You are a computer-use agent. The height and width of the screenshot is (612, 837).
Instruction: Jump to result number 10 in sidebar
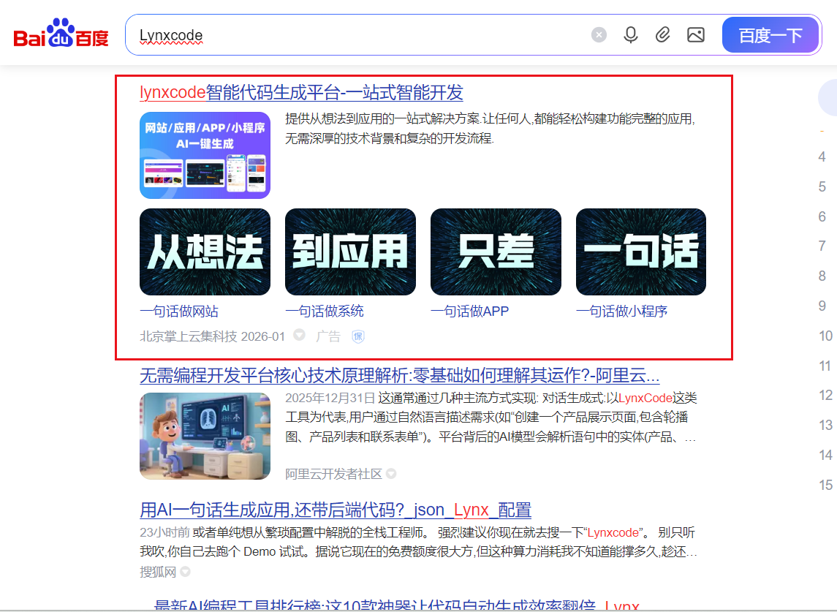[825, 336]
